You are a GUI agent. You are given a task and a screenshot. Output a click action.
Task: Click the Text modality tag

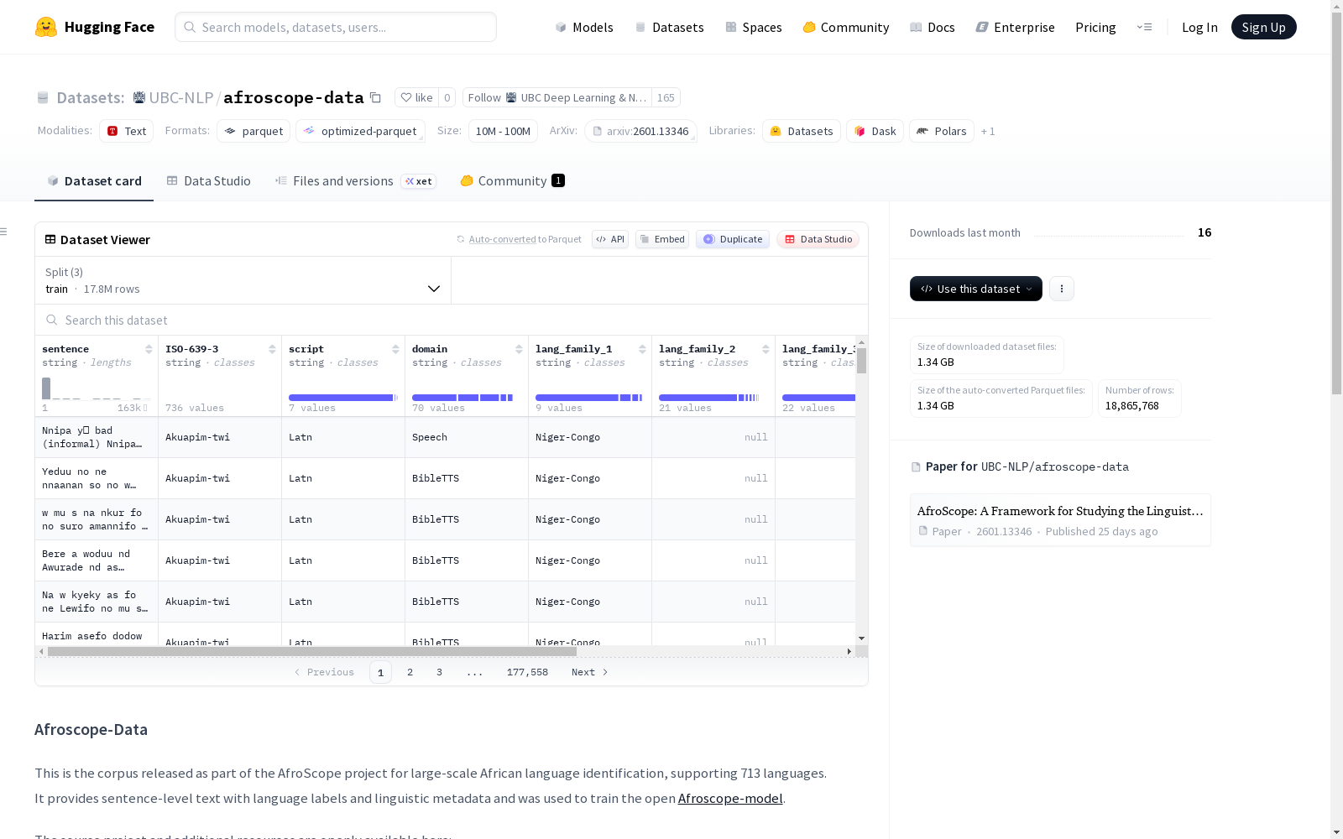(126, 131)
